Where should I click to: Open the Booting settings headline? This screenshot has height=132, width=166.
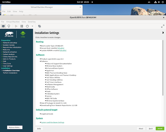(40, 42)
